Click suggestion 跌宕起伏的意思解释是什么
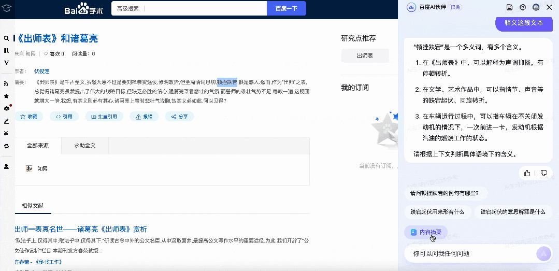This screenshot has height=271, width=559. 513,212
